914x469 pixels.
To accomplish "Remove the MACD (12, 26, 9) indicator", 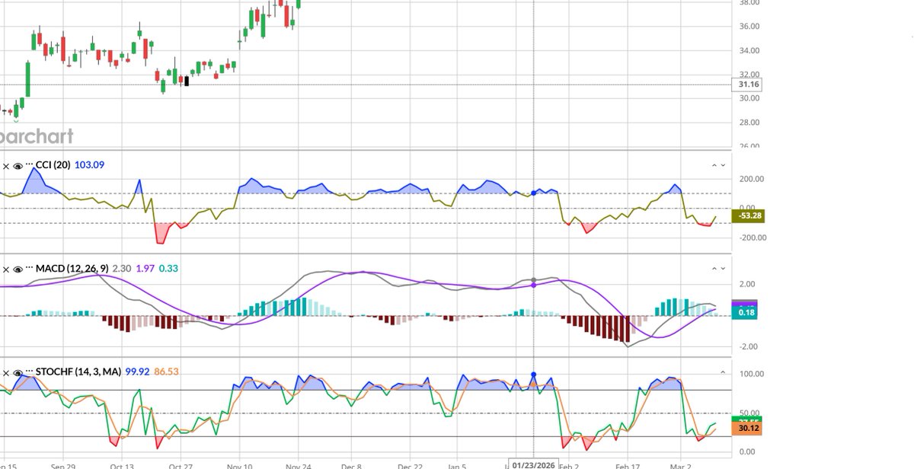I will tap(5, 269).
